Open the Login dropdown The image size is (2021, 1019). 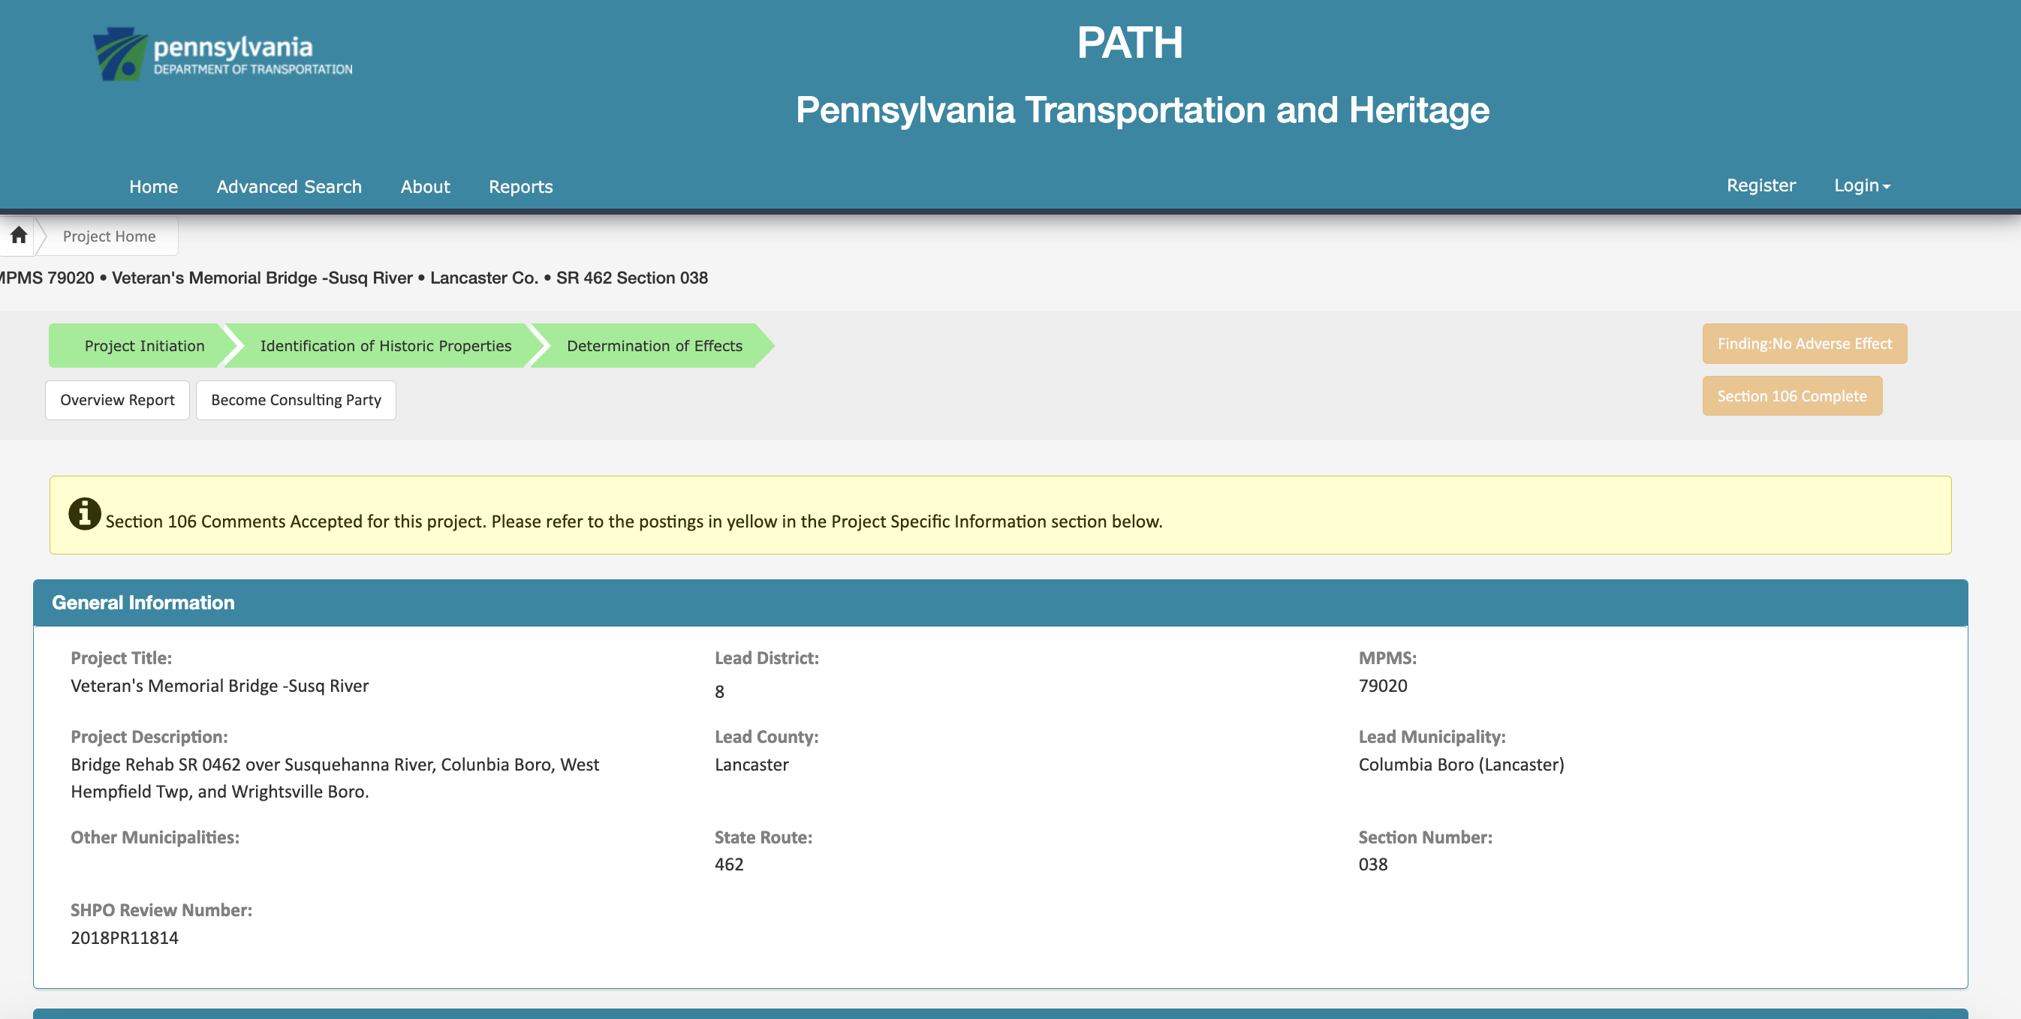tap(1862, 186)
